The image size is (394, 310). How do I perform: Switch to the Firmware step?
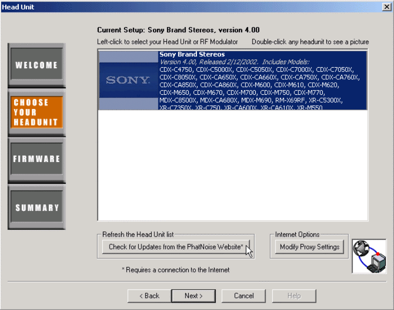point(37,159)
